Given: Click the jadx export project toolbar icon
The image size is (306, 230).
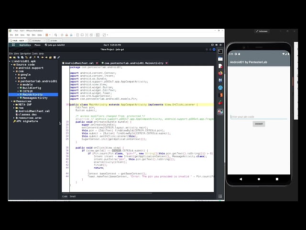Looking at the screenshot, I should pos(22,57).
